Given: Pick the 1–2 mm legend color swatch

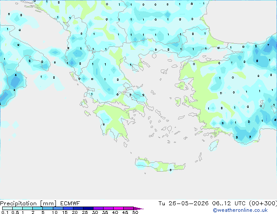Looking at the screenshot, I should click(x=28, y=208).
